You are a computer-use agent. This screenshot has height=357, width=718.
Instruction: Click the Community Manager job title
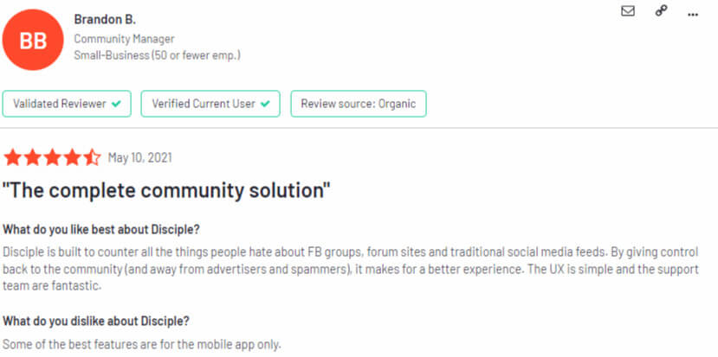click(x=124, y=39)
